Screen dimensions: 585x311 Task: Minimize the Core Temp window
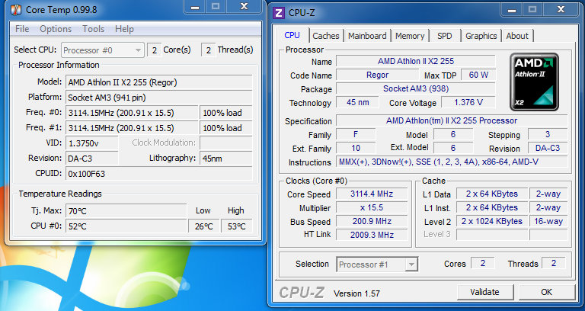click(x=195, y=7)
